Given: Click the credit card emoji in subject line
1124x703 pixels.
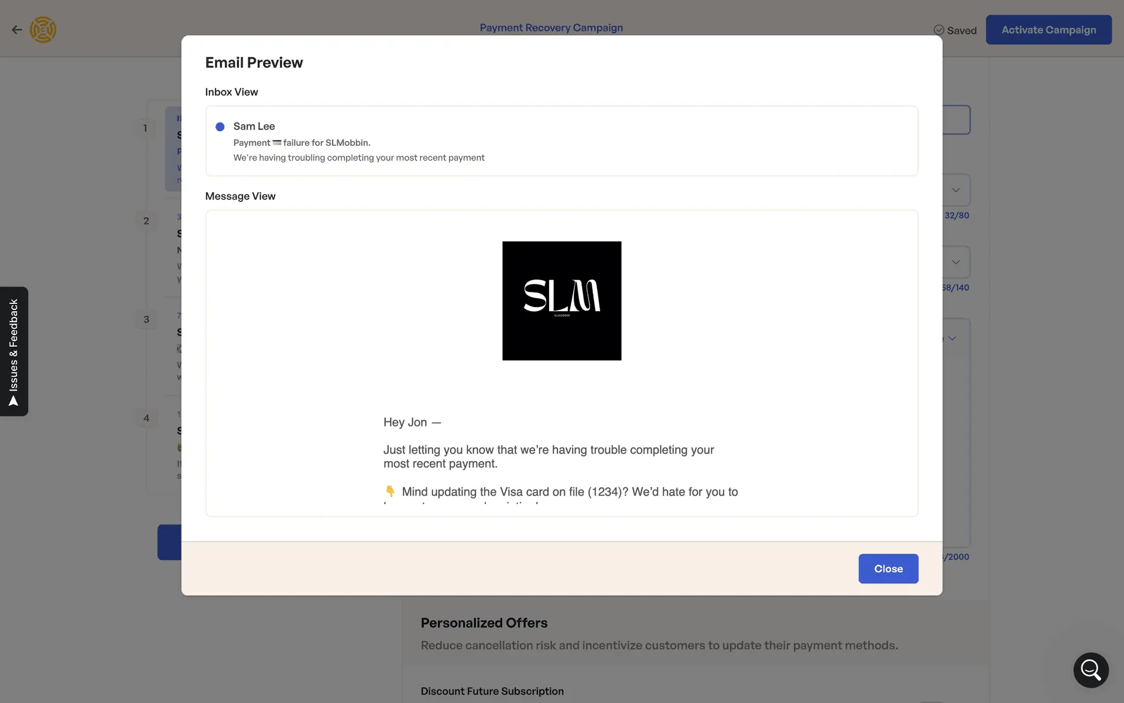Looking at the screenshot, I should pos(277,142).
